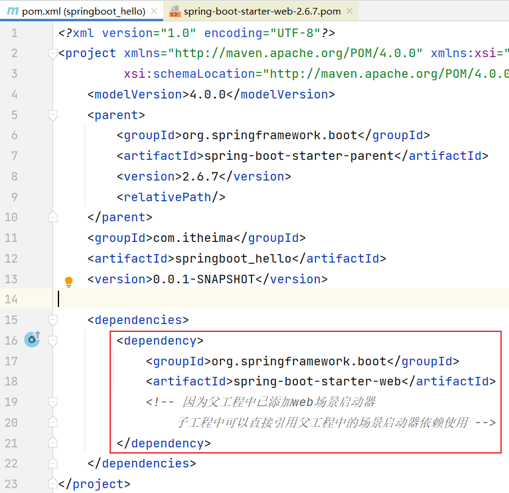
Task: Collapse the project tag fold on line 2
Action: click(x=52, y=54)
